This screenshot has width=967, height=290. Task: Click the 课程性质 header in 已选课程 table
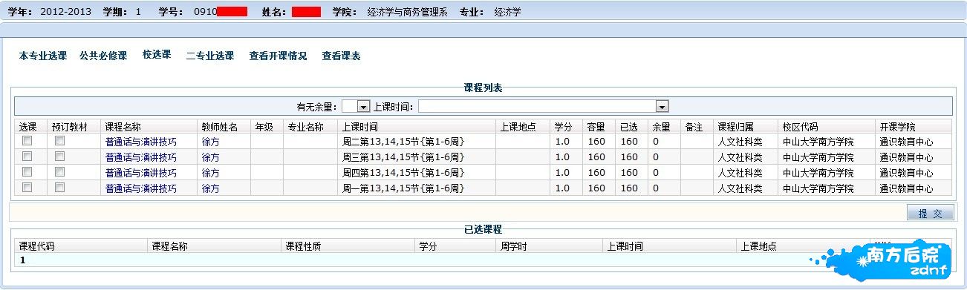point(304,246)
